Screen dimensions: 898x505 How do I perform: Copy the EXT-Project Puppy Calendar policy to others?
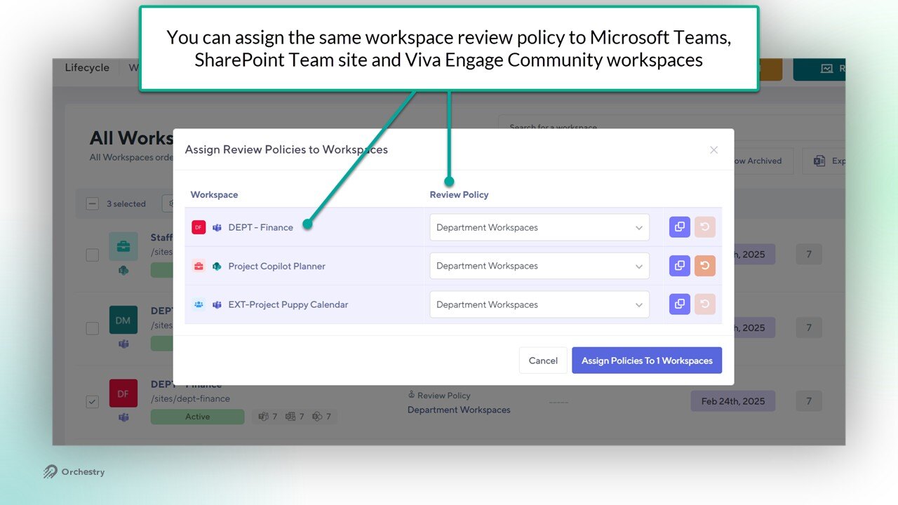pyautogui.click(x=680, y=304)
